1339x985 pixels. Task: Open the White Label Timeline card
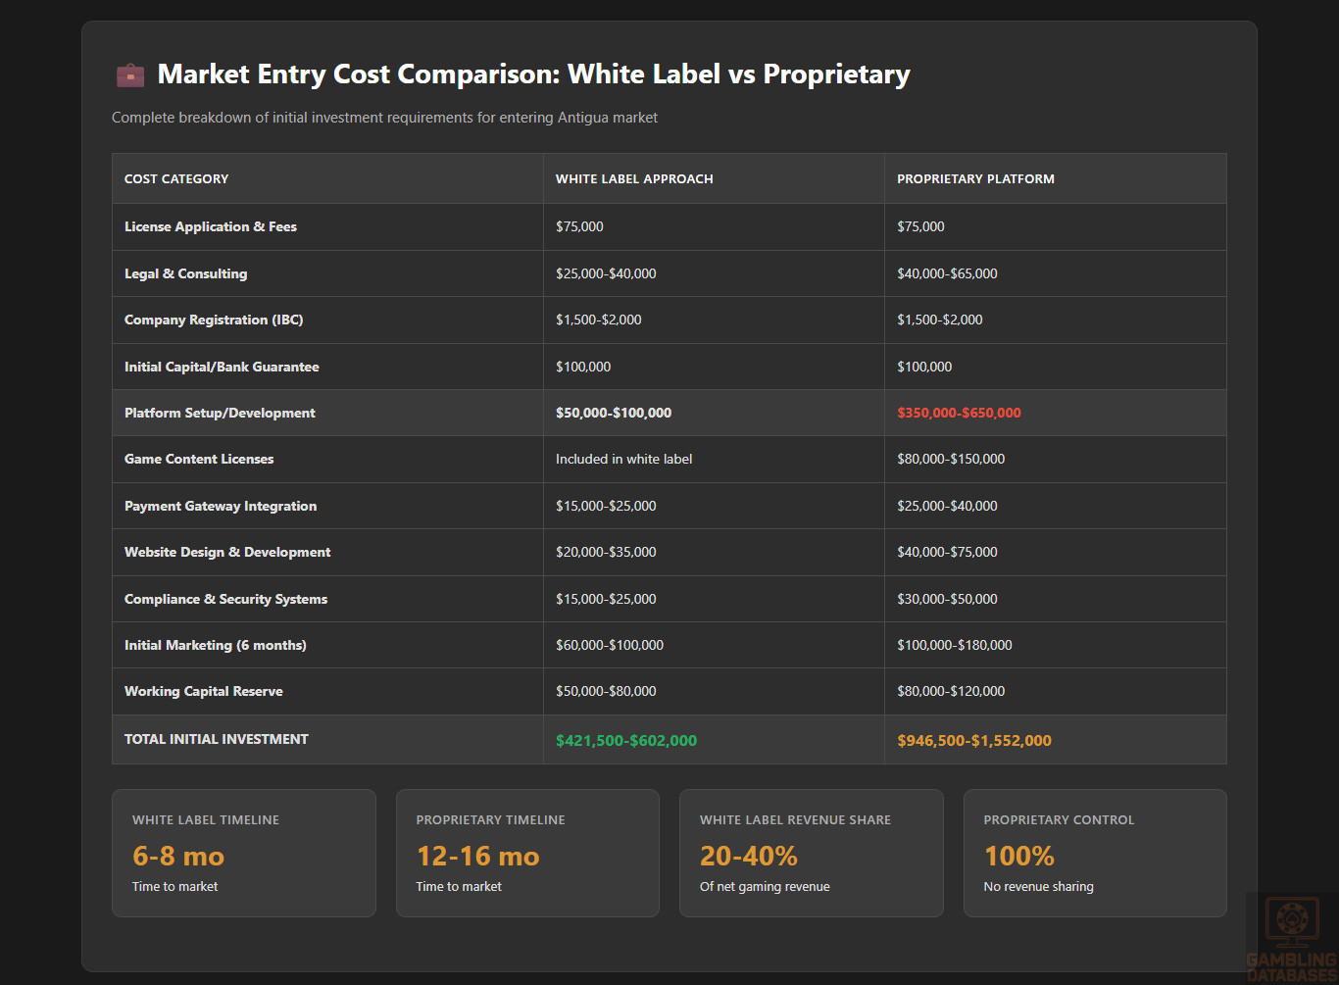pos(244,853)
